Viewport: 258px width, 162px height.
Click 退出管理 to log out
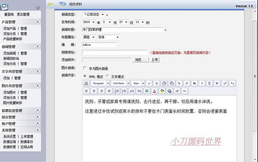point(23,15)
